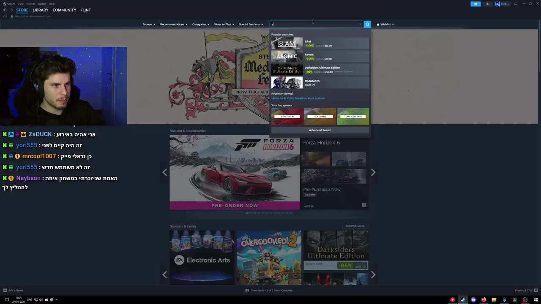Reload the store page
The image size is (541, 304).
[5, 16]
